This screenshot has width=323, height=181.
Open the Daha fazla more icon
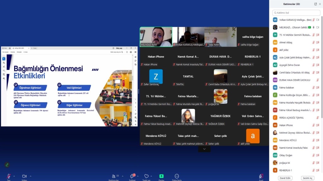click(x=177, y=176)
